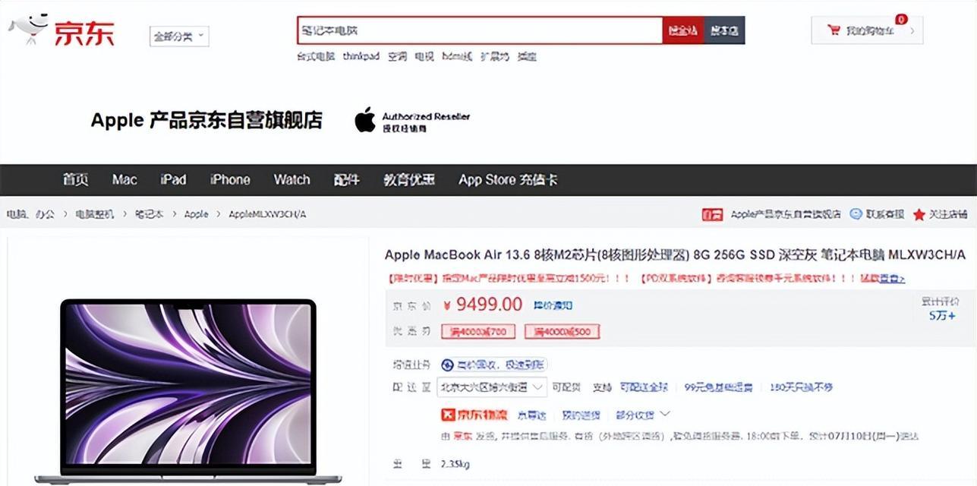Screen dimensions: 977x486
Task: Open the delivery address dropdown
Action: (492, 387)
